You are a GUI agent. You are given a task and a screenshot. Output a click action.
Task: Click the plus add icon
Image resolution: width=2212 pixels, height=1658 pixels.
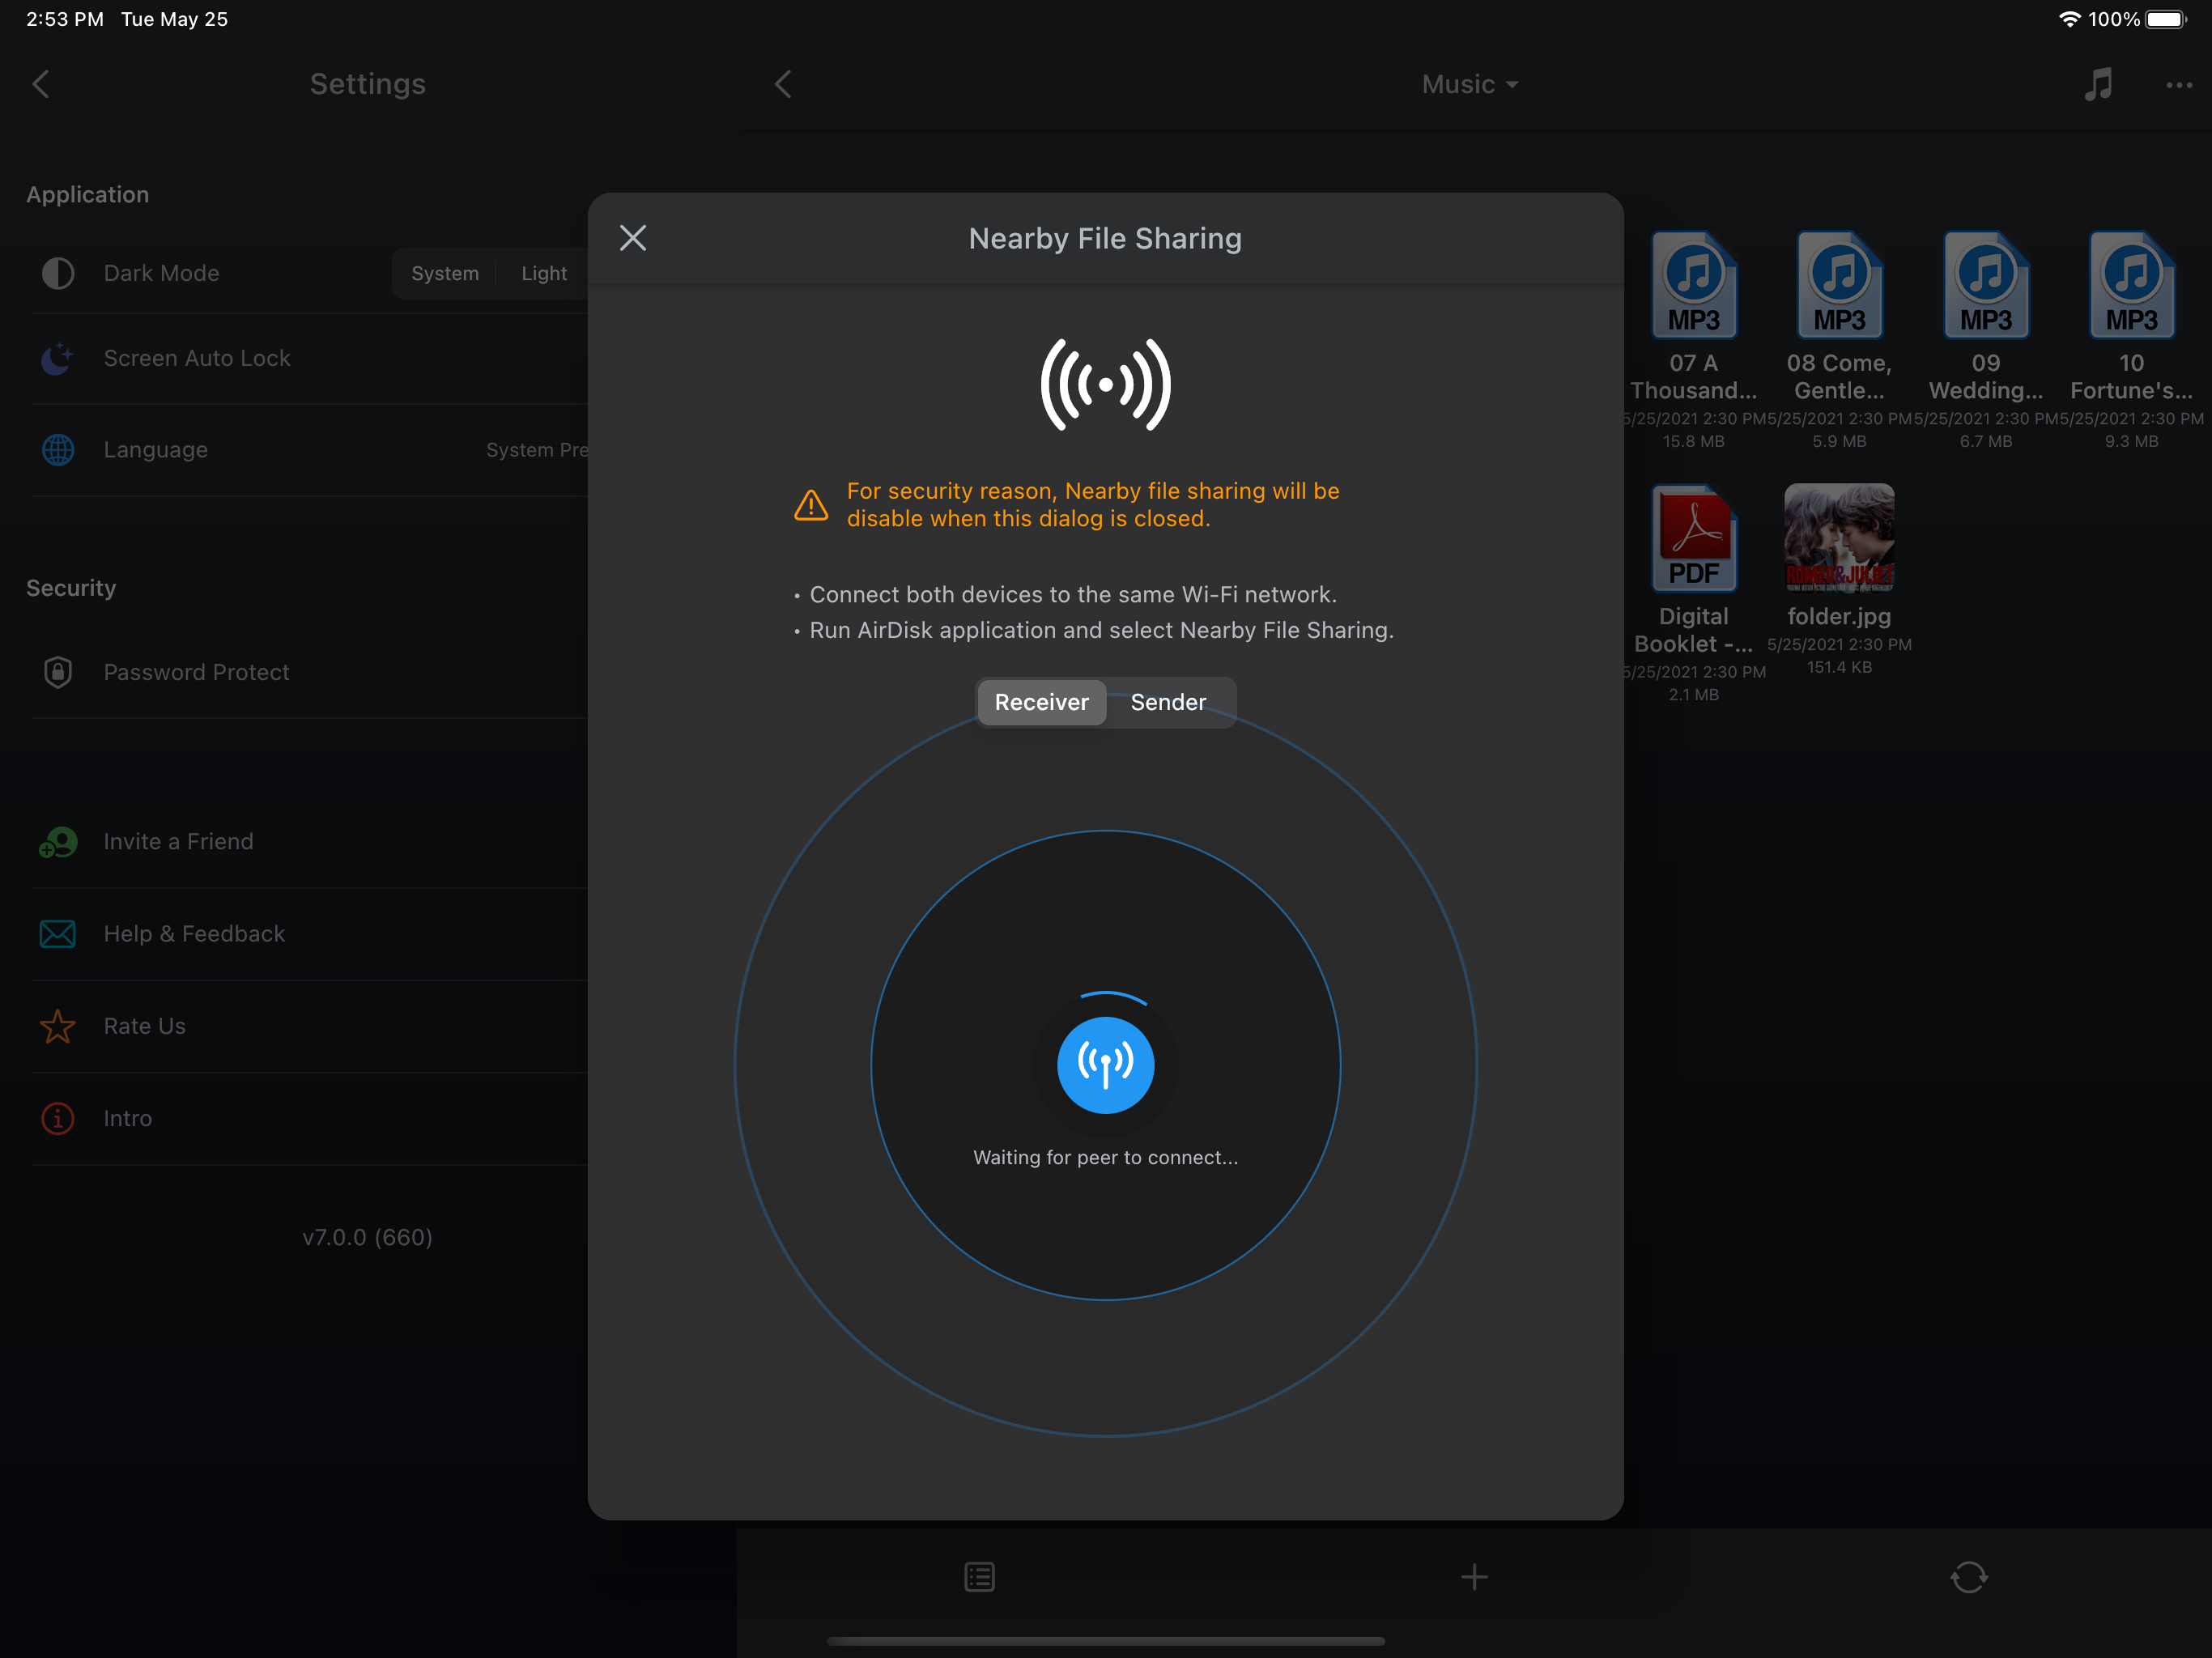pos(1474,1577)
